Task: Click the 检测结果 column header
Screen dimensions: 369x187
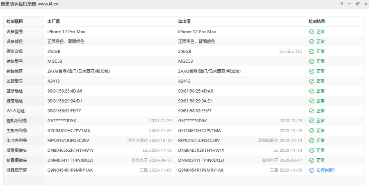Action: click(317, 21)
